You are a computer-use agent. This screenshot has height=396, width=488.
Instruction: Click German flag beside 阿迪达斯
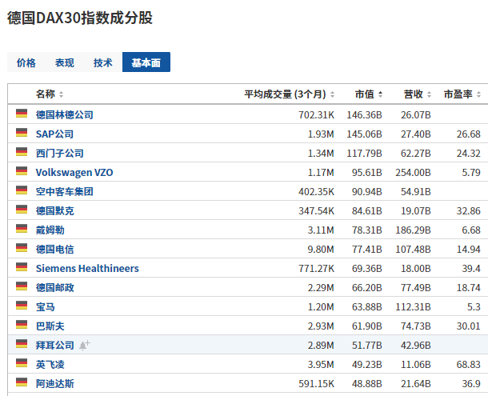click(22, 382)
